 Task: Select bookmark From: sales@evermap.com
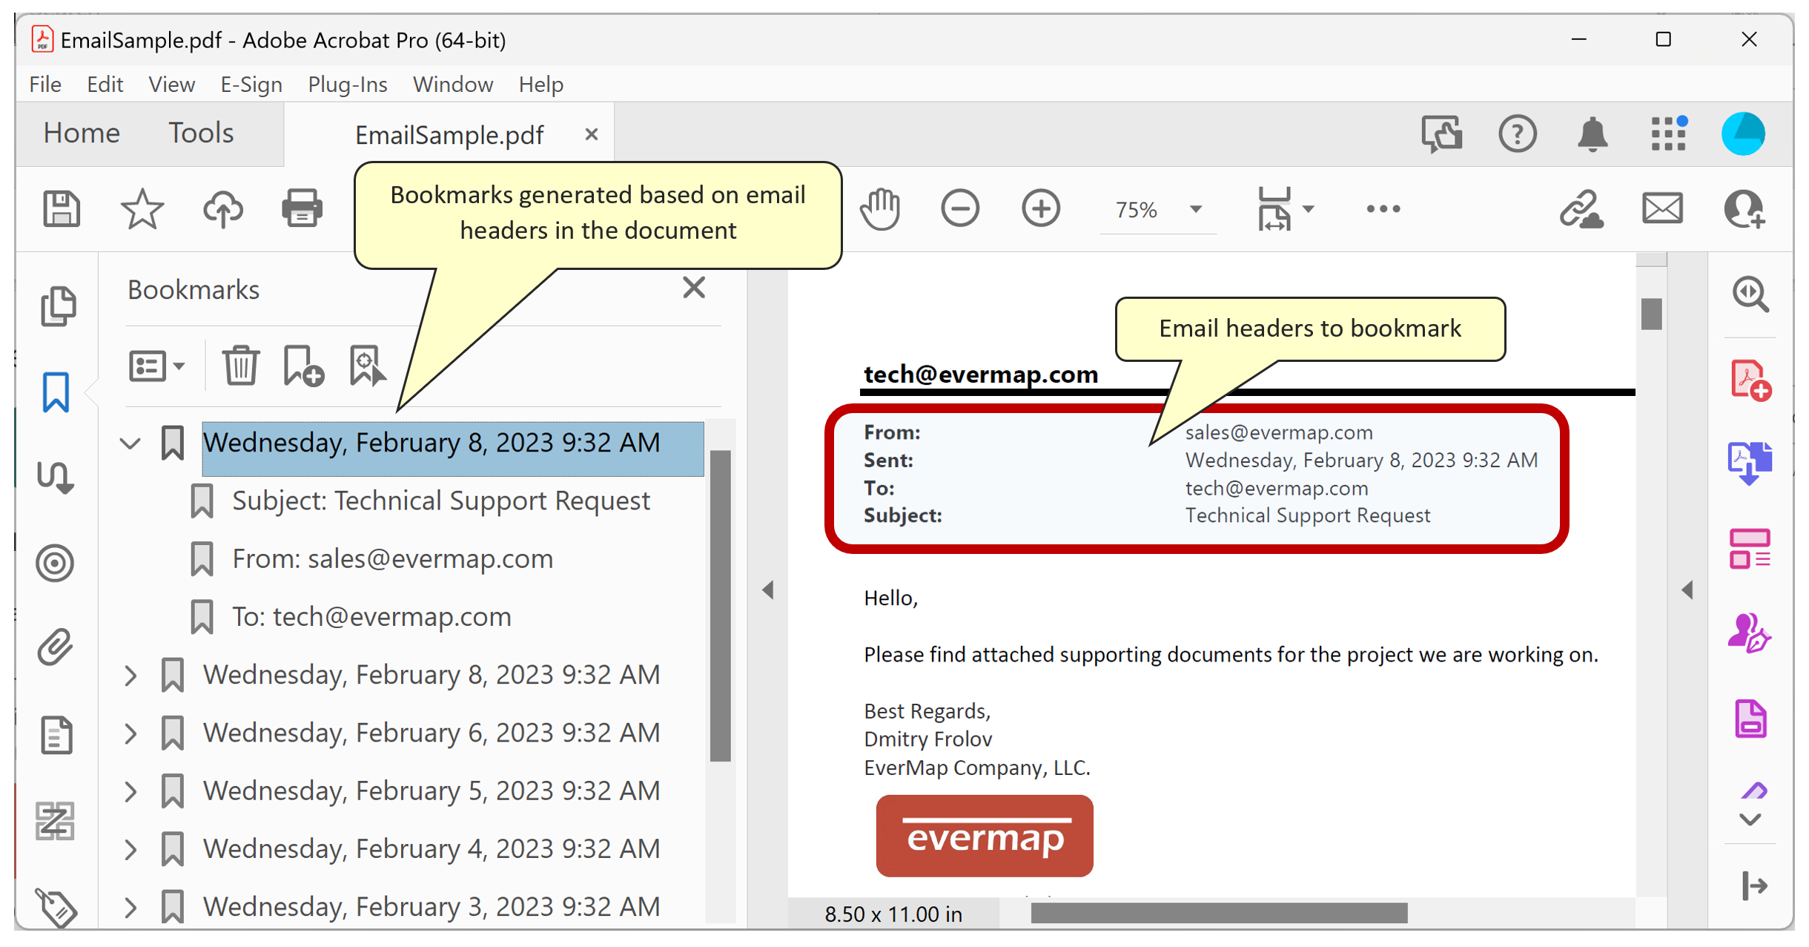coord(393,559)
